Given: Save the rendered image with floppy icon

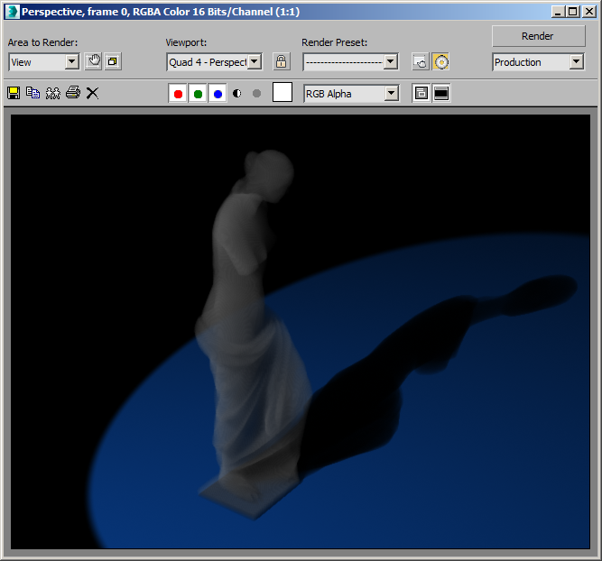Looking at the screenshot, I should 14,93.
